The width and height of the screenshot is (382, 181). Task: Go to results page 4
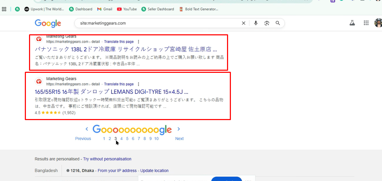pyautogui.click(x=121, y=139)
